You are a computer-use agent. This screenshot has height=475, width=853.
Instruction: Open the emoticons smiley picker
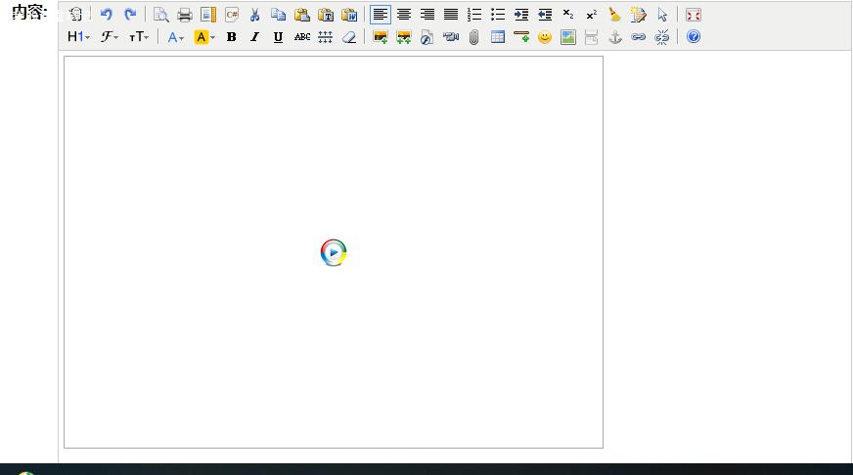point(545,37)
